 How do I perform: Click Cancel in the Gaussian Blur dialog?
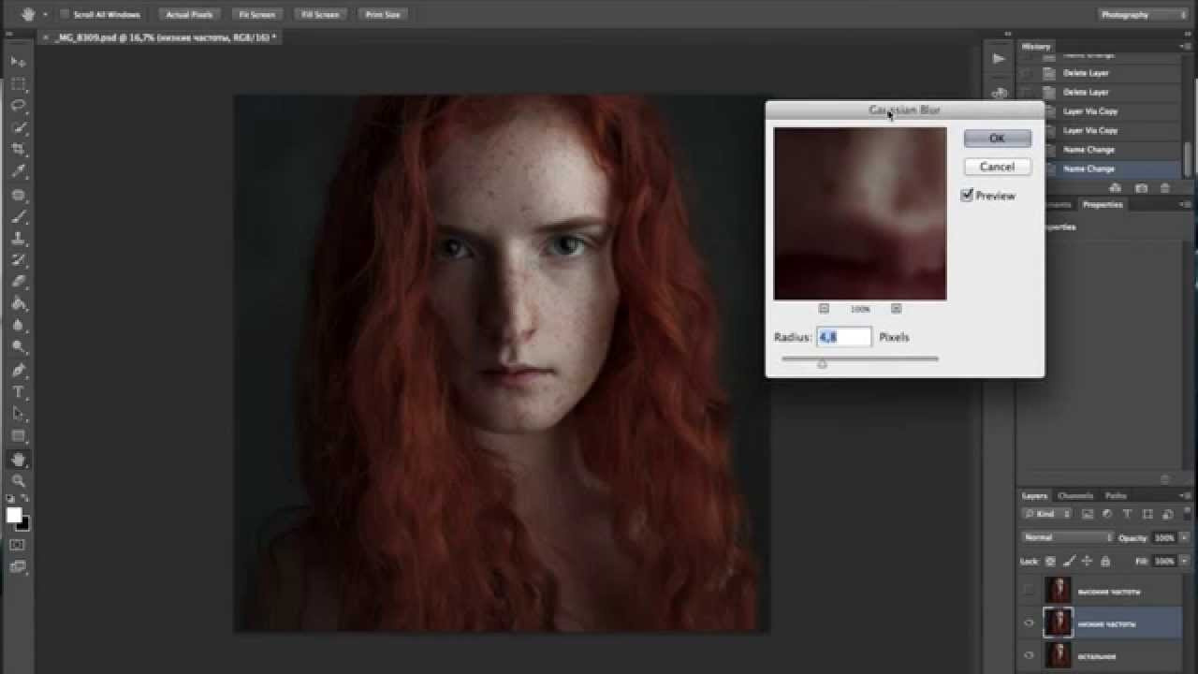coord(997,167)
